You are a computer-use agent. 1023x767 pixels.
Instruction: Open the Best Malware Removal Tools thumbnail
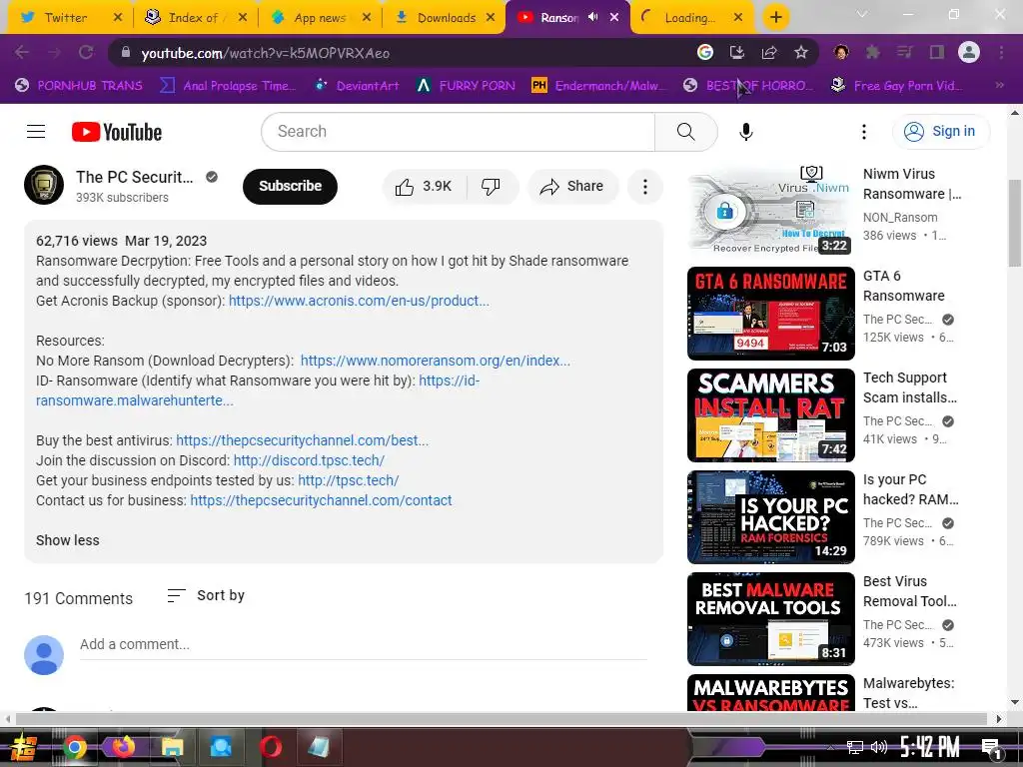770,618
